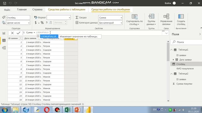Open the Файл menu

[7, 10]
